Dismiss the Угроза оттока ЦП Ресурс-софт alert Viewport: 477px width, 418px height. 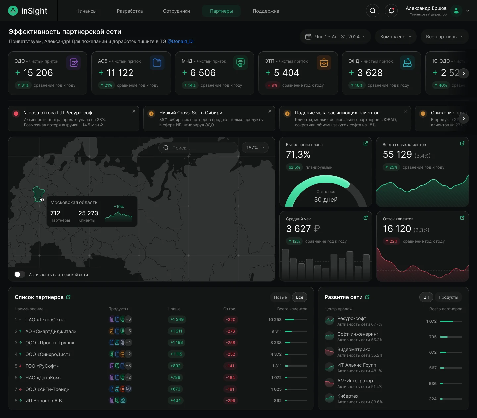pyautogui.click(x=134, y=111)
